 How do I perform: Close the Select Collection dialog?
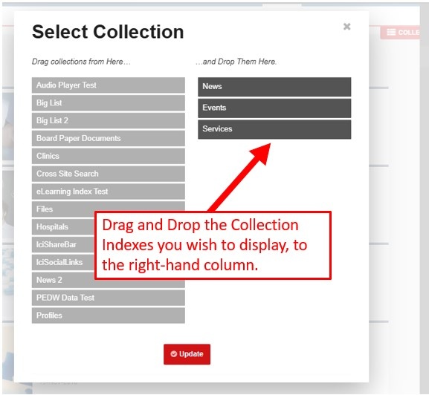click(346, 27)
